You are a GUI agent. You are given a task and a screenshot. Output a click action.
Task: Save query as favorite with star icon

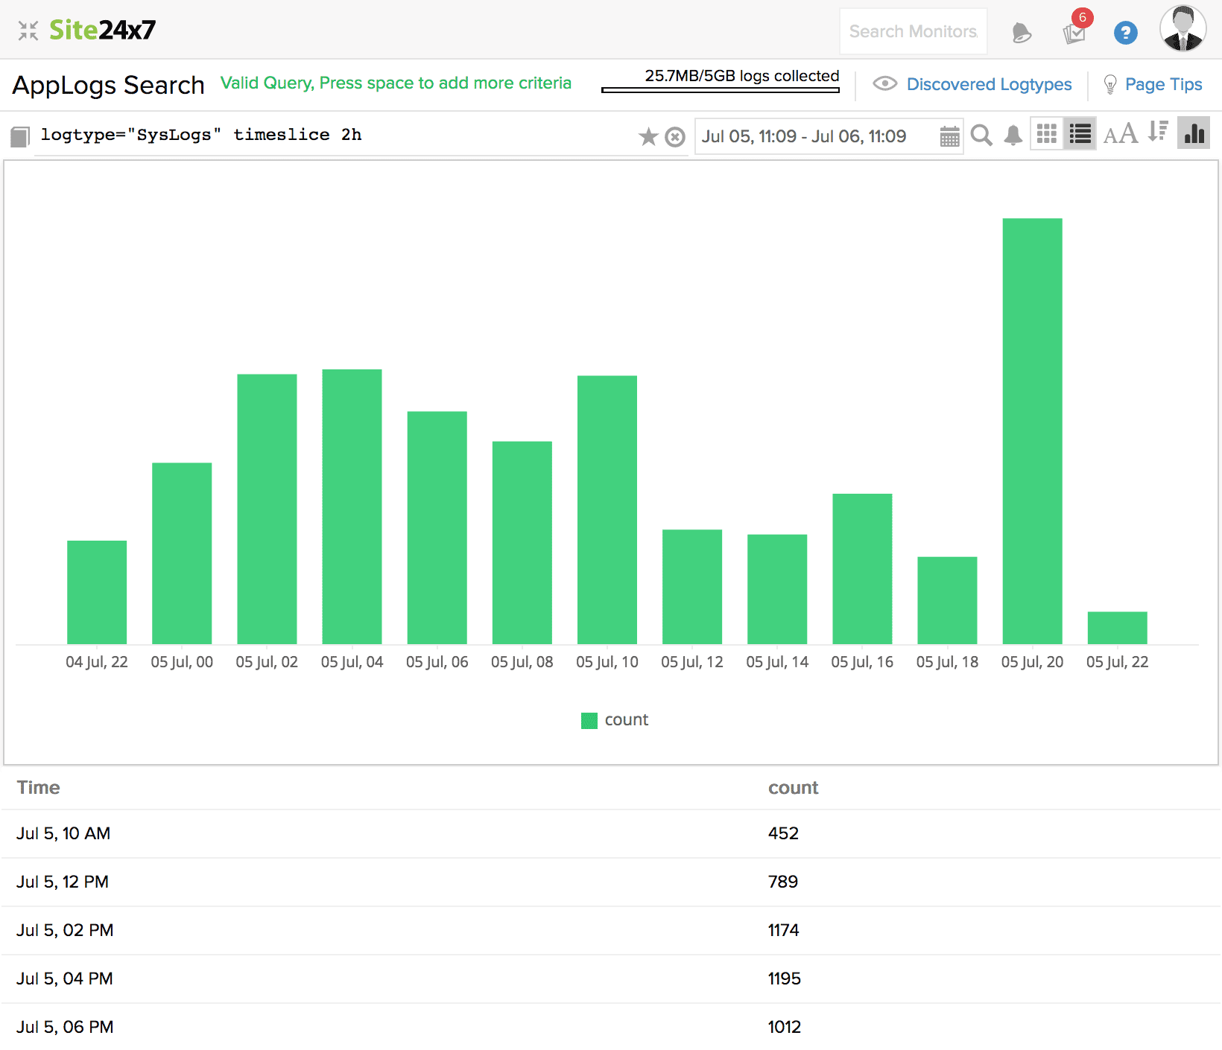tap(648, 136)
